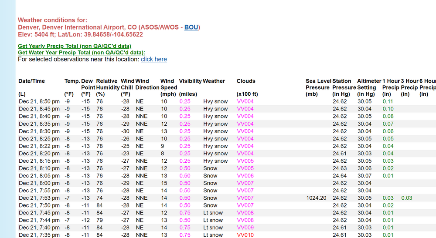This screenshot has width=436, height=238.
Task: Click cloud value VV010 in 7:35 pm row
Action: 245,235
